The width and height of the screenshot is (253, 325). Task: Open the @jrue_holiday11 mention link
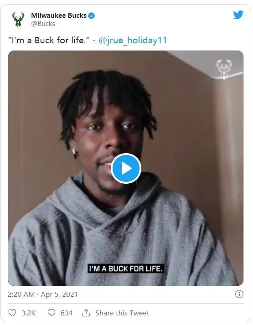pyautogui.click(x=133, y=40)
